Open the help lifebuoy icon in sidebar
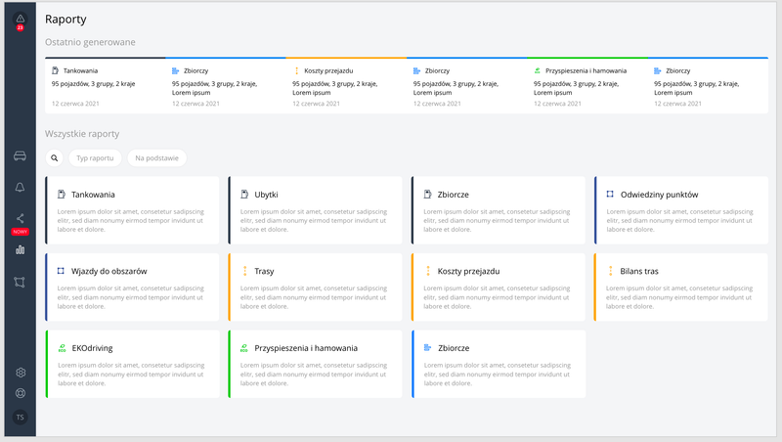 pos(20,393)
